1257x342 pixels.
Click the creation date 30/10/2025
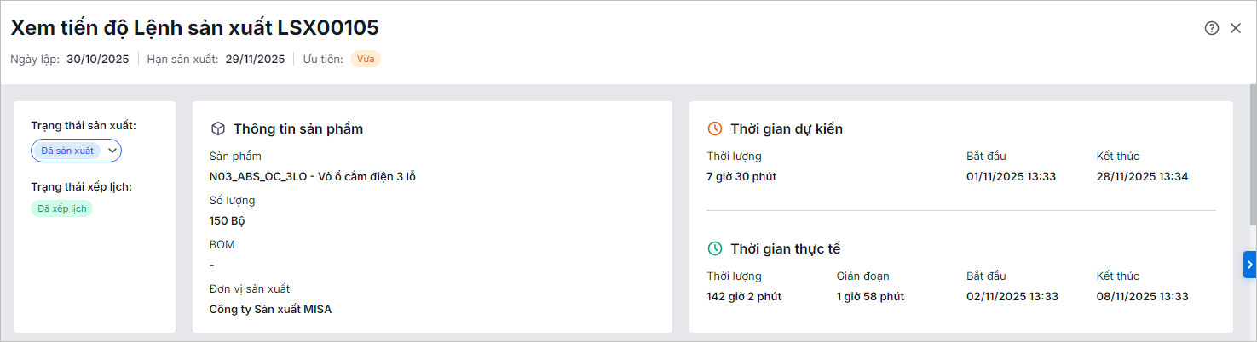(97, 60)
